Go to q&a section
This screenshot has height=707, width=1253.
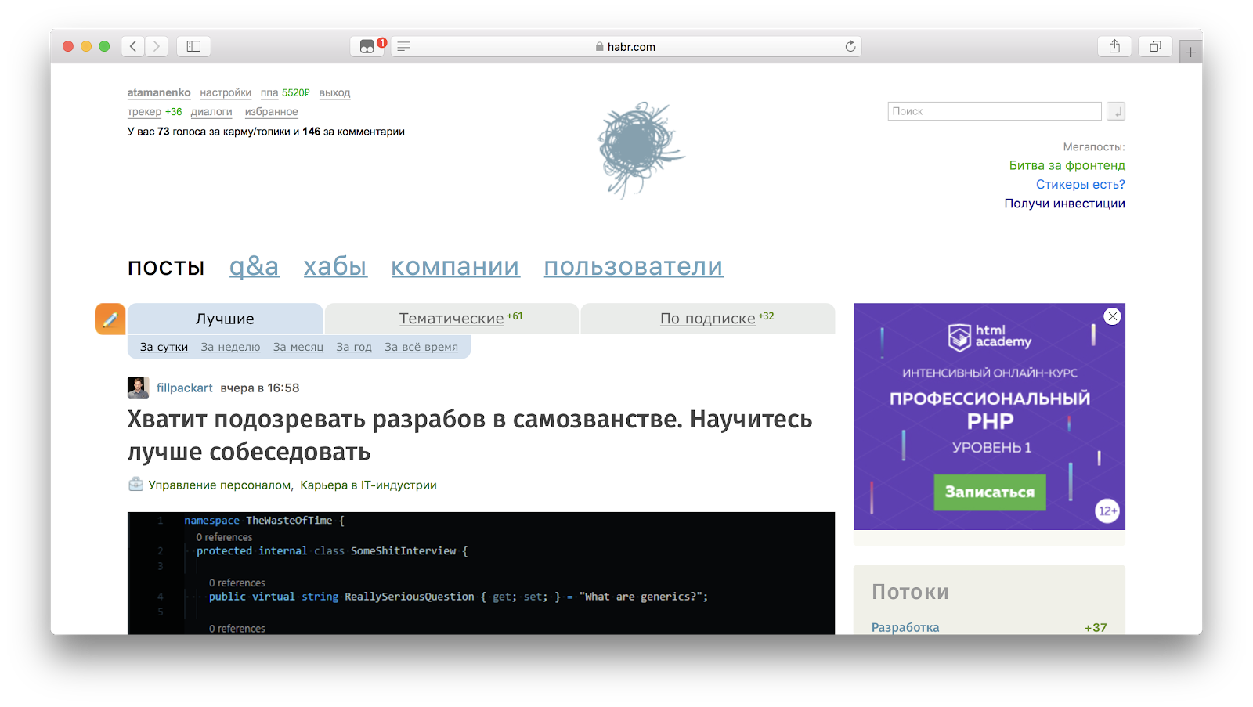click(x=254, y=267)
